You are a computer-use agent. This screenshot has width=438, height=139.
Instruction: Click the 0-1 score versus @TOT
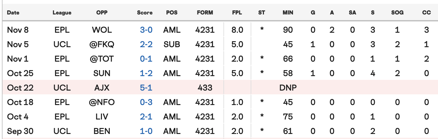point(146,59)
